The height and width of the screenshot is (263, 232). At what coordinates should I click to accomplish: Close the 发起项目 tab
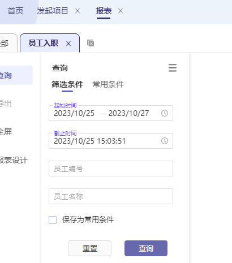(x=78, y=11)
